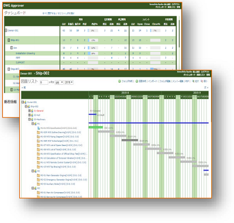The image size is (234, 223).
Task: Click the dark grey M1-06R Turbocharger Gantt bar
Action: point(130,140)
